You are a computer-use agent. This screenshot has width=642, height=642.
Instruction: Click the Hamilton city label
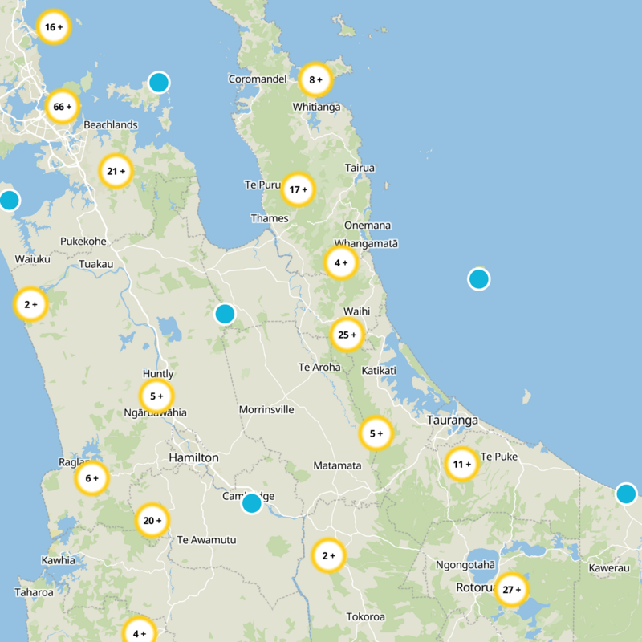pyautogui.click(x=193, y=457)
